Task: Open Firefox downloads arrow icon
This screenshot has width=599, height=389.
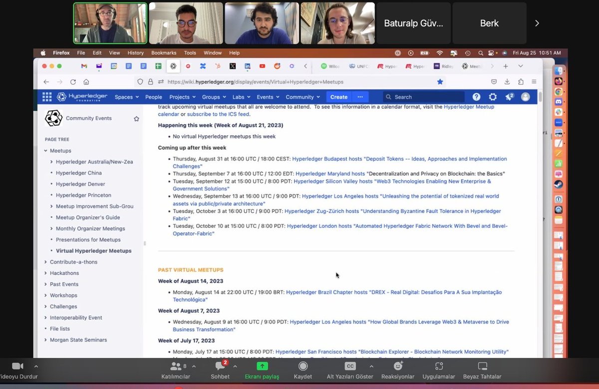Action: pyautogui.click(x=507, y=82)
